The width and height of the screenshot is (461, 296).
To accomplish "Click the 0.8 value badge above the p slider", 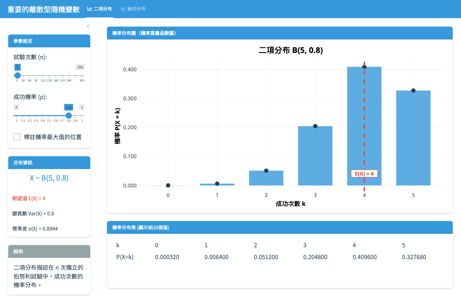I will tap(68, 107).
